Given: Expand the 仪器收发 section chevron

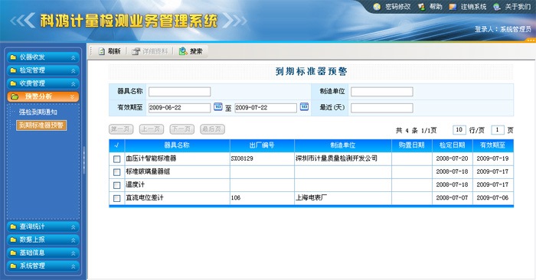Looking at the screenshot, I should point(74,57).
